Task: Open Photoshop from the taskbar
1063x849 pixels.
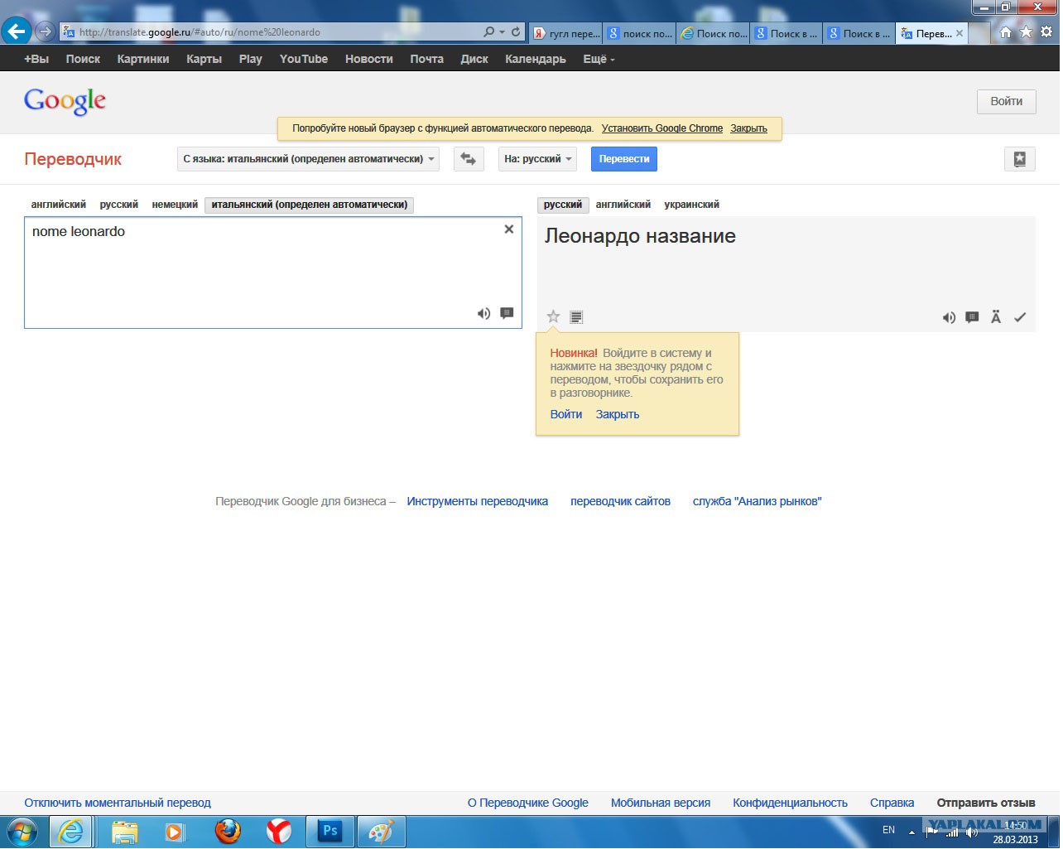Action: tap(330, 832)
